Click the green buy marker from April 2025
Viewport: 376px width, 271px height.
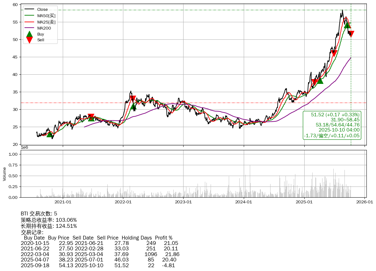point(320,81)
